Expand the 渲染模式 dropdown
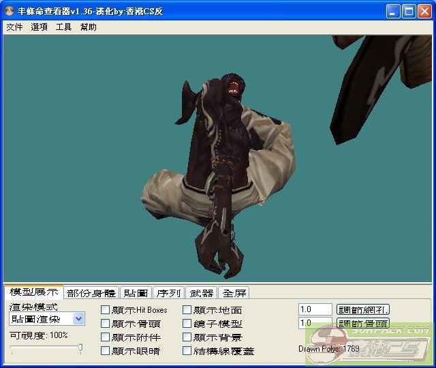Image resolution: width=436 pixels, height=368 pixels. 78,319
